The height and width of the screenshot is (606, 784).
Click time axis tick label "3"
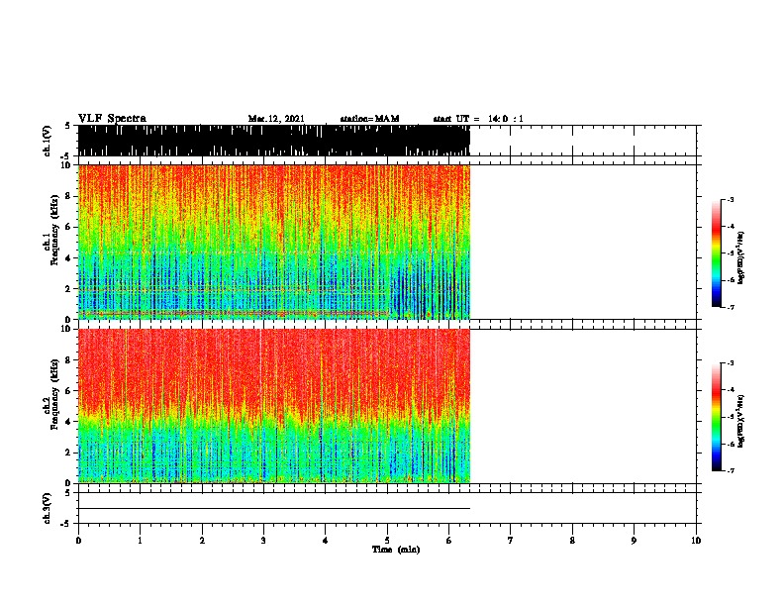263,541
